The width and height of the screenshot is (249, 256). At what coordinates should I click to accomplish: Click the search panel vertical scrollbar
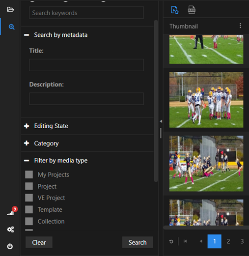point(156,101)
